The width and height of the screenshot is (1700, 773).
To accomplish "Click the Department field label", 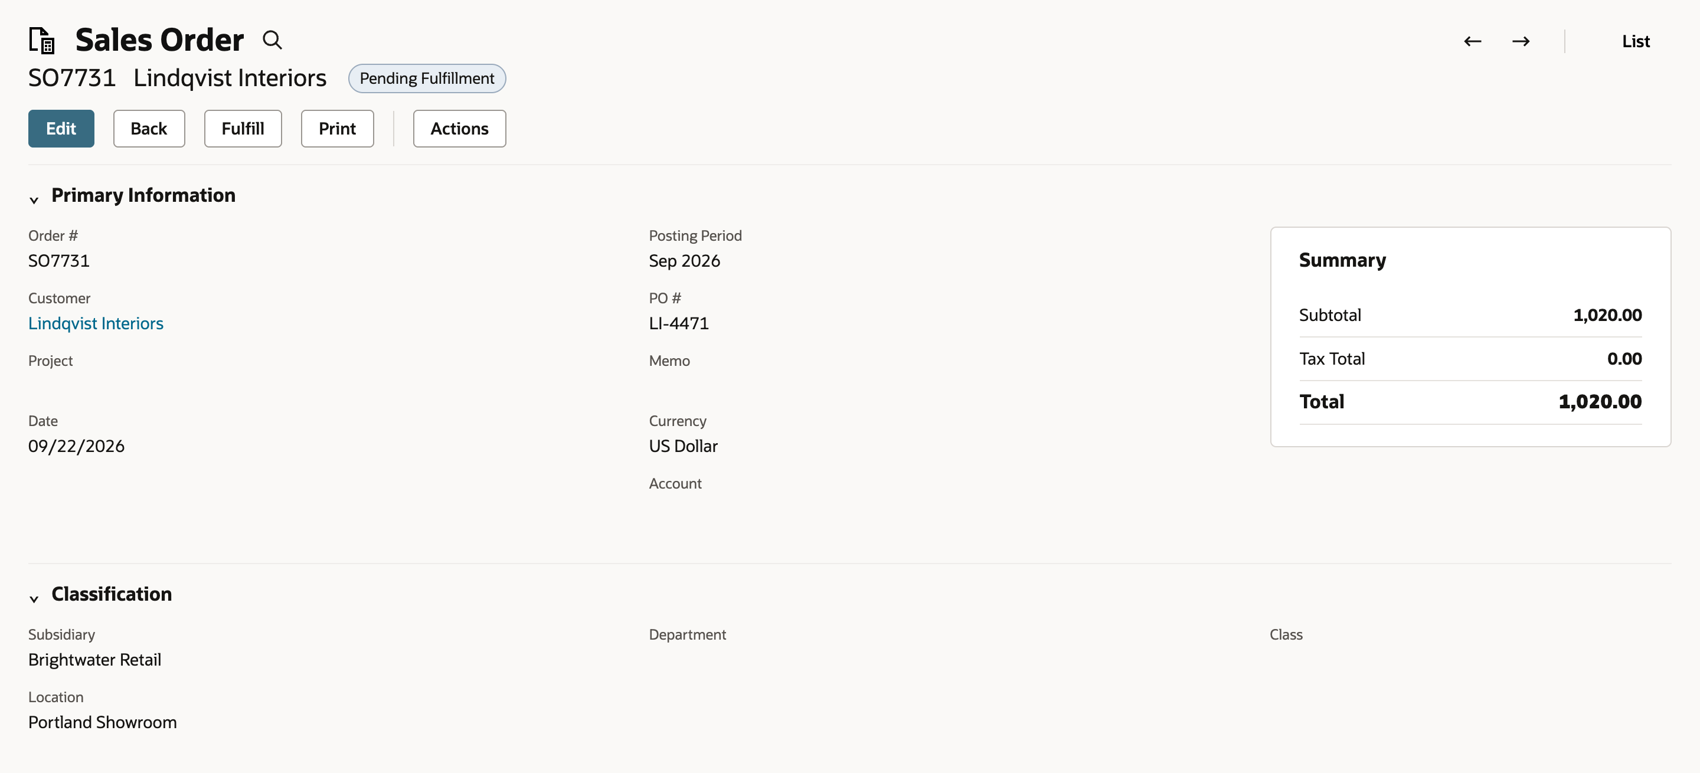I will [x=687, y=634].
